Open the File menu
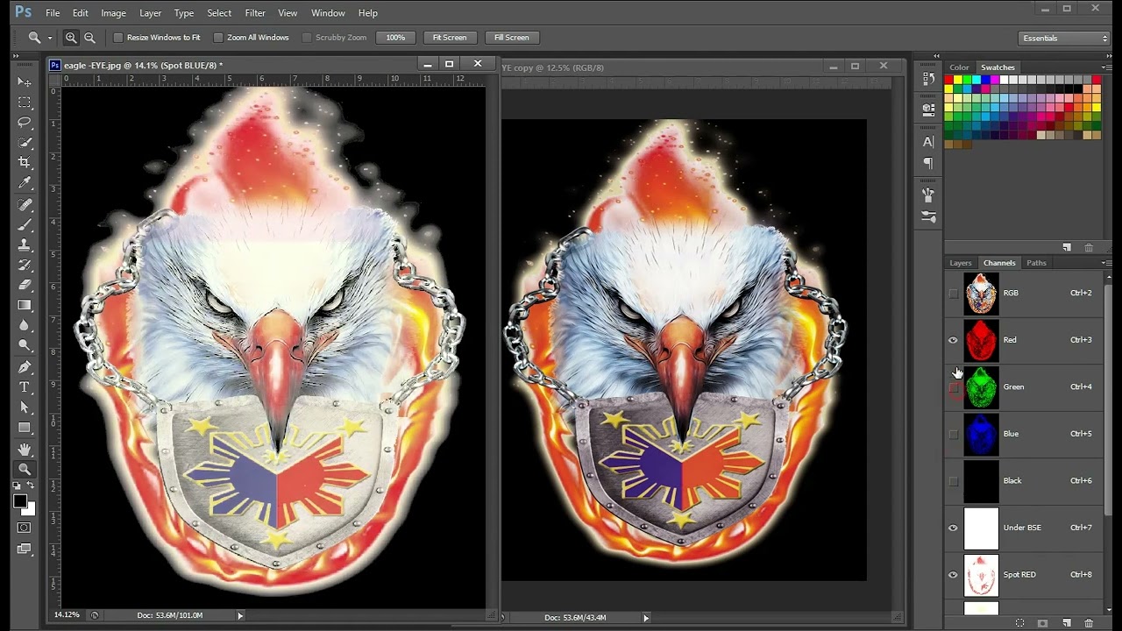The image size is (1122, 631). 53,13
